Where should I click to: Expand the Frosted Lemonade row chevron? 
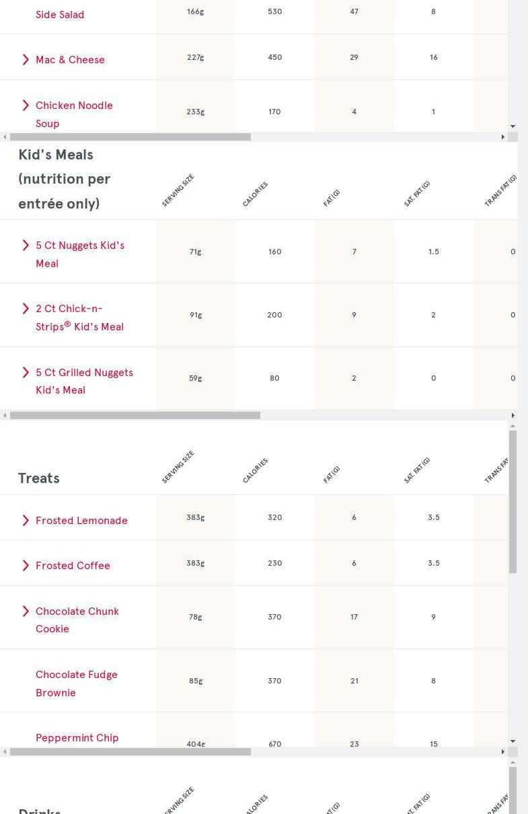[26, 521]
